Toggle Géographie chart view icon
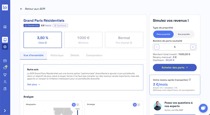210x115 pixels. coord(77,105)
